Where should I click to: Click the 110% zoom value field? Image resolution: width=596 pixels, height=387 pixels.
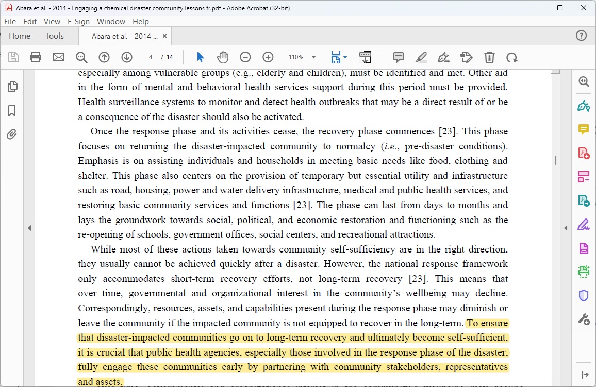296,57
